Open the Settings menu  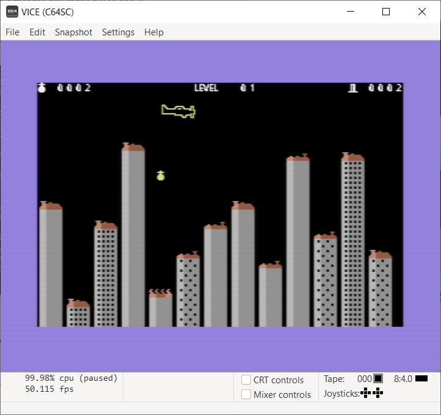118,32
